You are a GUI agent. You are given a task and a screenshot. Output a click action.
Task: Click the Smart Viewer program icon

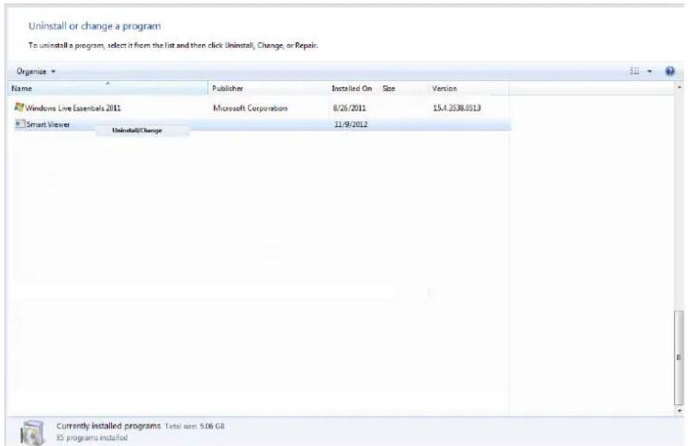pyautogui.click(x=20, y=124)
